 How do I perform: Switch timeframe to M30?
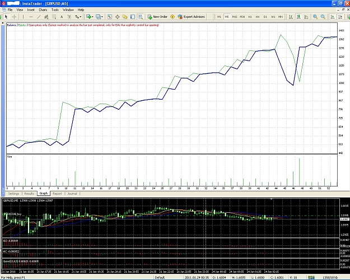pos(242,17)
